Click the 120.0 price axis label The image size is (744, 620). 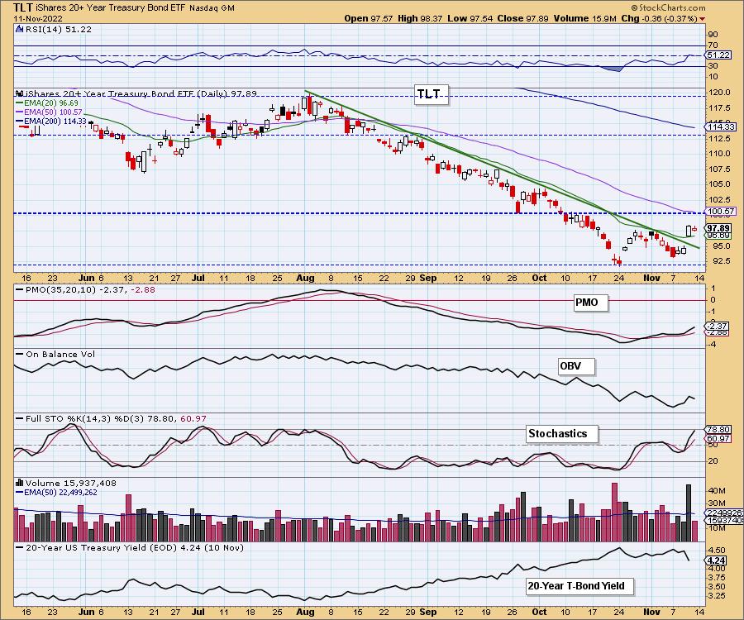[x=720, y=93]
